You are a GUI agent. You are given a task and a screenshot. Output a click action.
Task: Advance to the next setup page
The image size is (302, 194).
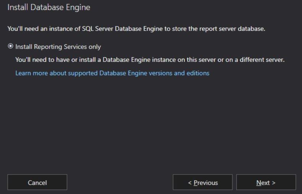(x=266, y=182)
